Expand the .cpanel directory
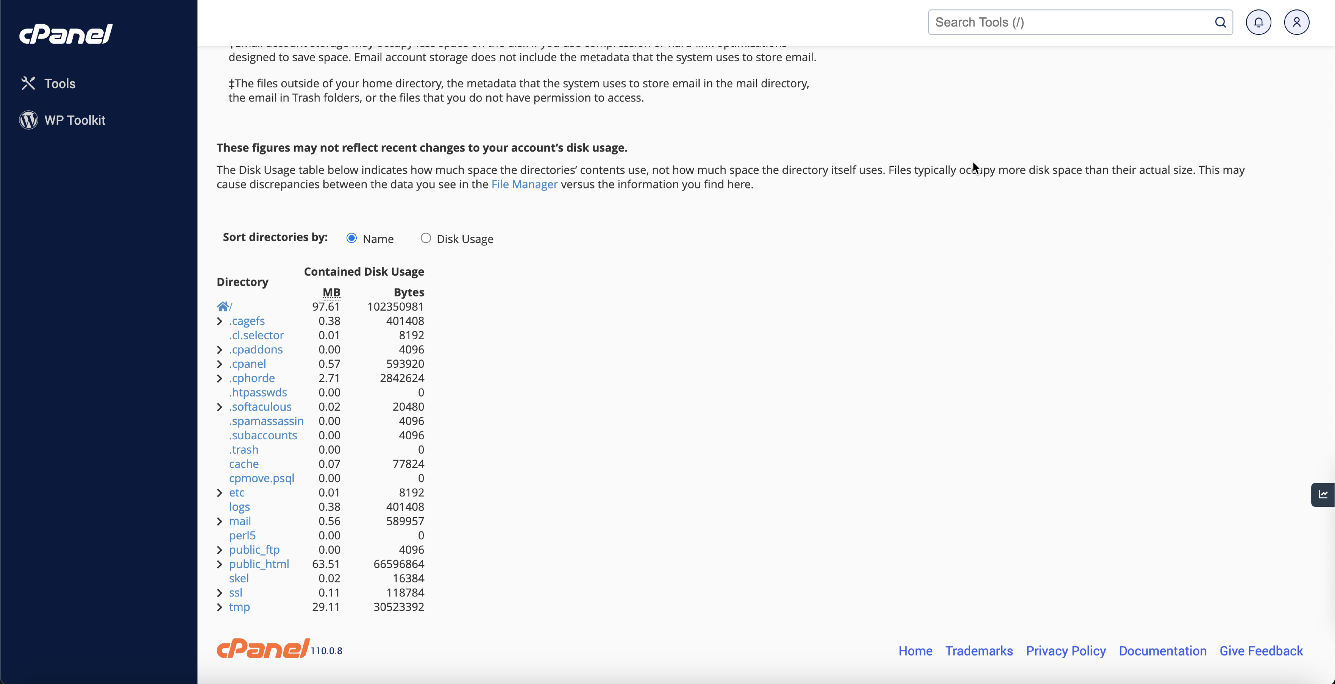Image resolution: width=1335 pixels, height=684 pixels. point(220,364)
